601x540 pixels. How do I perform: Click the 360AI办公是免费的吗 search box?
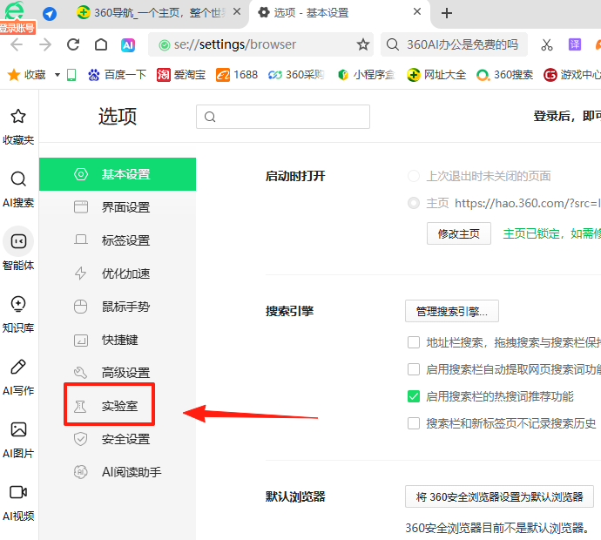coord(454,44)
